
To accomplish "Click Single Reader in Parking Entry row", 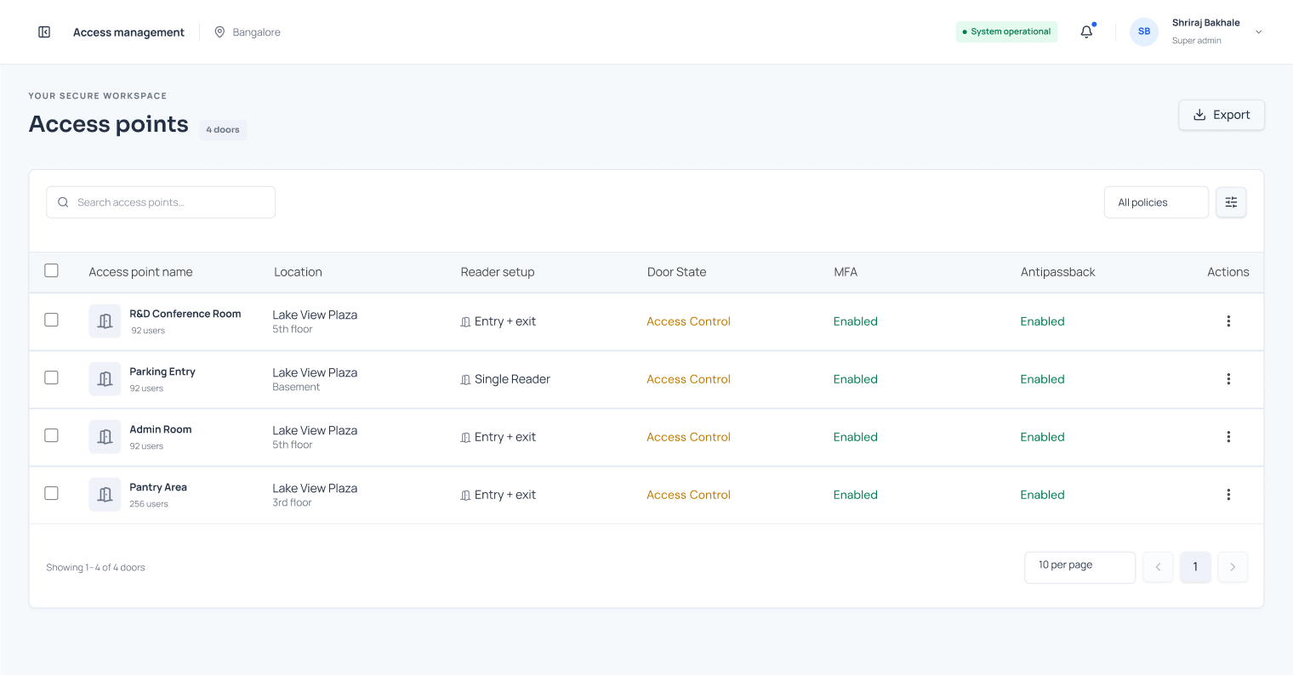I will coord(512,379).
